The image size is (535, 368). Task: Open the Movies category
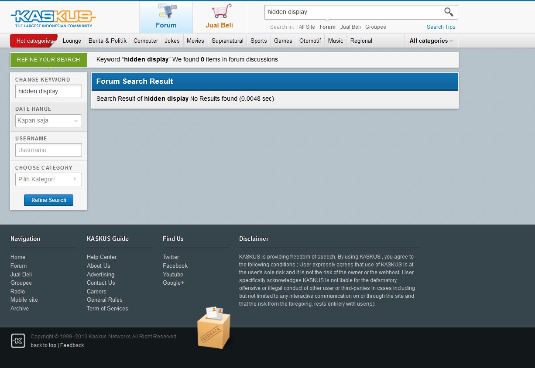(195, 41)
